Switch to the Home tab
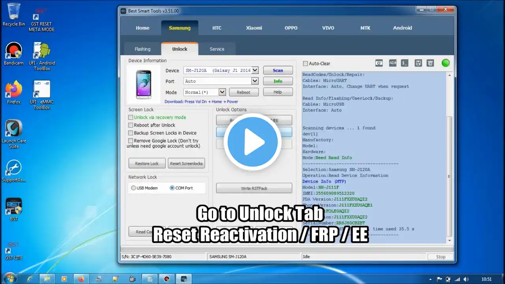Viewport: 505px width, 284px height. [x=142, y=28]
